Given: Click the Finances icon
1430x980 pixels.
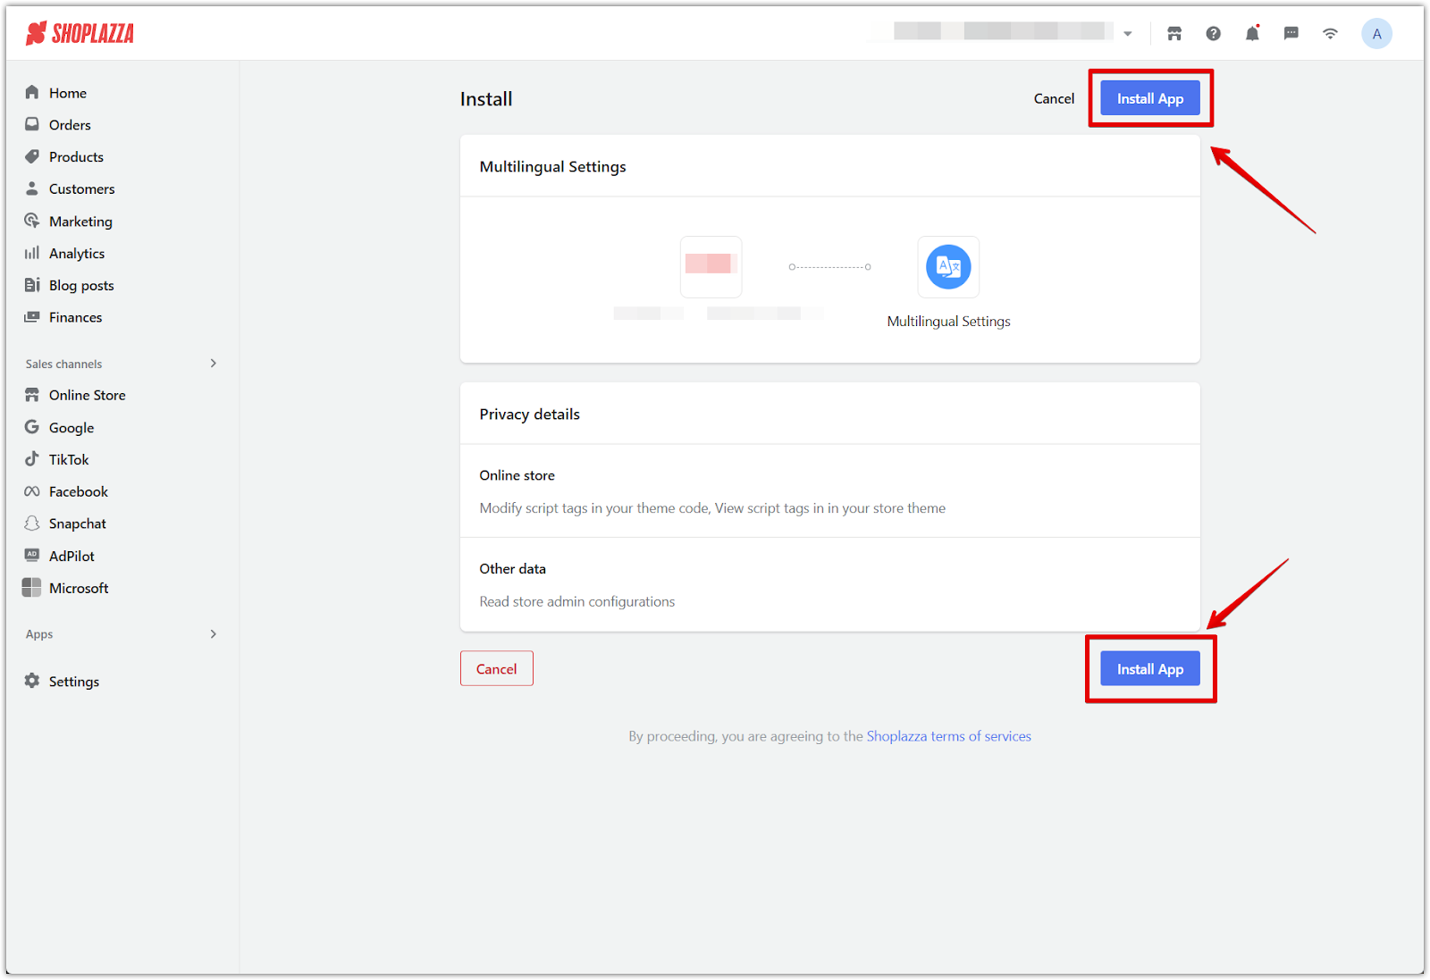Looking at the screenshot, I should [32, 317].
